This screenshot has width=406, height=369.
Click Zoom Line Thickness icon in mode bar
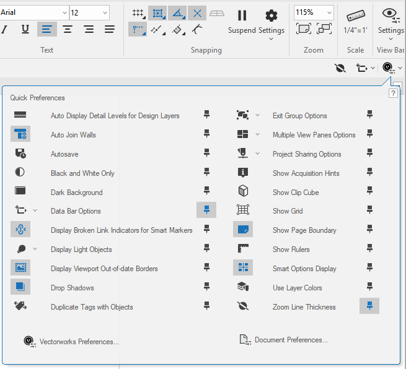[340, 68]
